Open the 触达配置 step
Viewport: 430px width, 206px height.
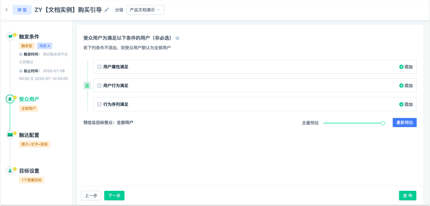click(29, 135)
